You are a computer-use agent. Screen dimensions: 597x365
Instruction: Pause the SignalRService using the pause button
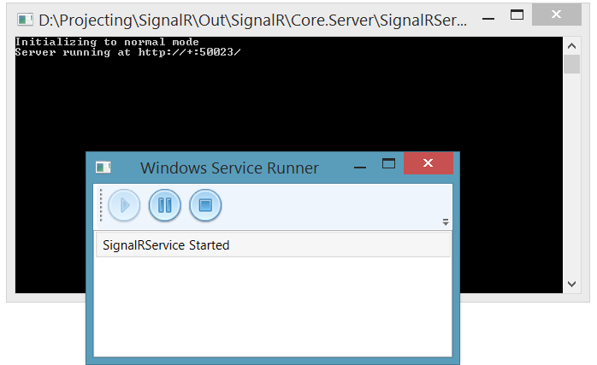pyautogui.click(x=165, y=205)
